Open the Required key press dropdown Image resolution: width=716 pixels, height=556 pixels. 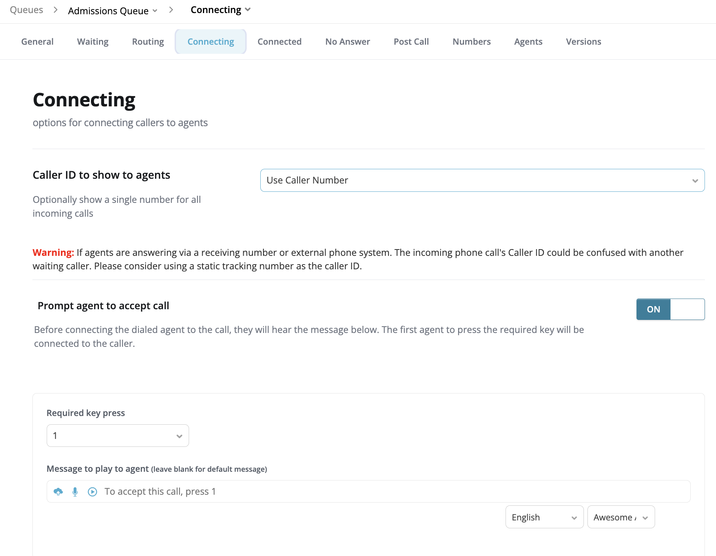pyautogui.click(x=118, y=435)
